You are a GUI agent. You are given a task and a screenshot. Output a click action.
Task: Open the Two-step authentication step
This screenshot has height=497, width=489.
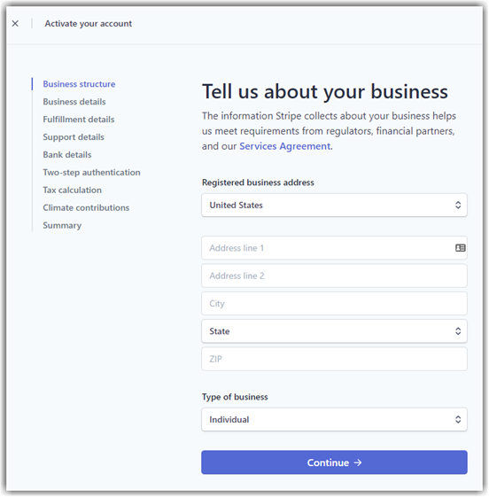(x=91, y=173)
